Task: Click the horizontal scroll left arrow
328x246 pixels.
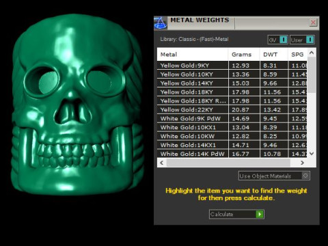Action: [162, 163]
